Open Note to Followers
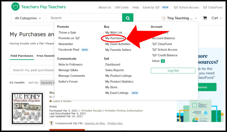227x132 pixels. (x=70, y=65)
